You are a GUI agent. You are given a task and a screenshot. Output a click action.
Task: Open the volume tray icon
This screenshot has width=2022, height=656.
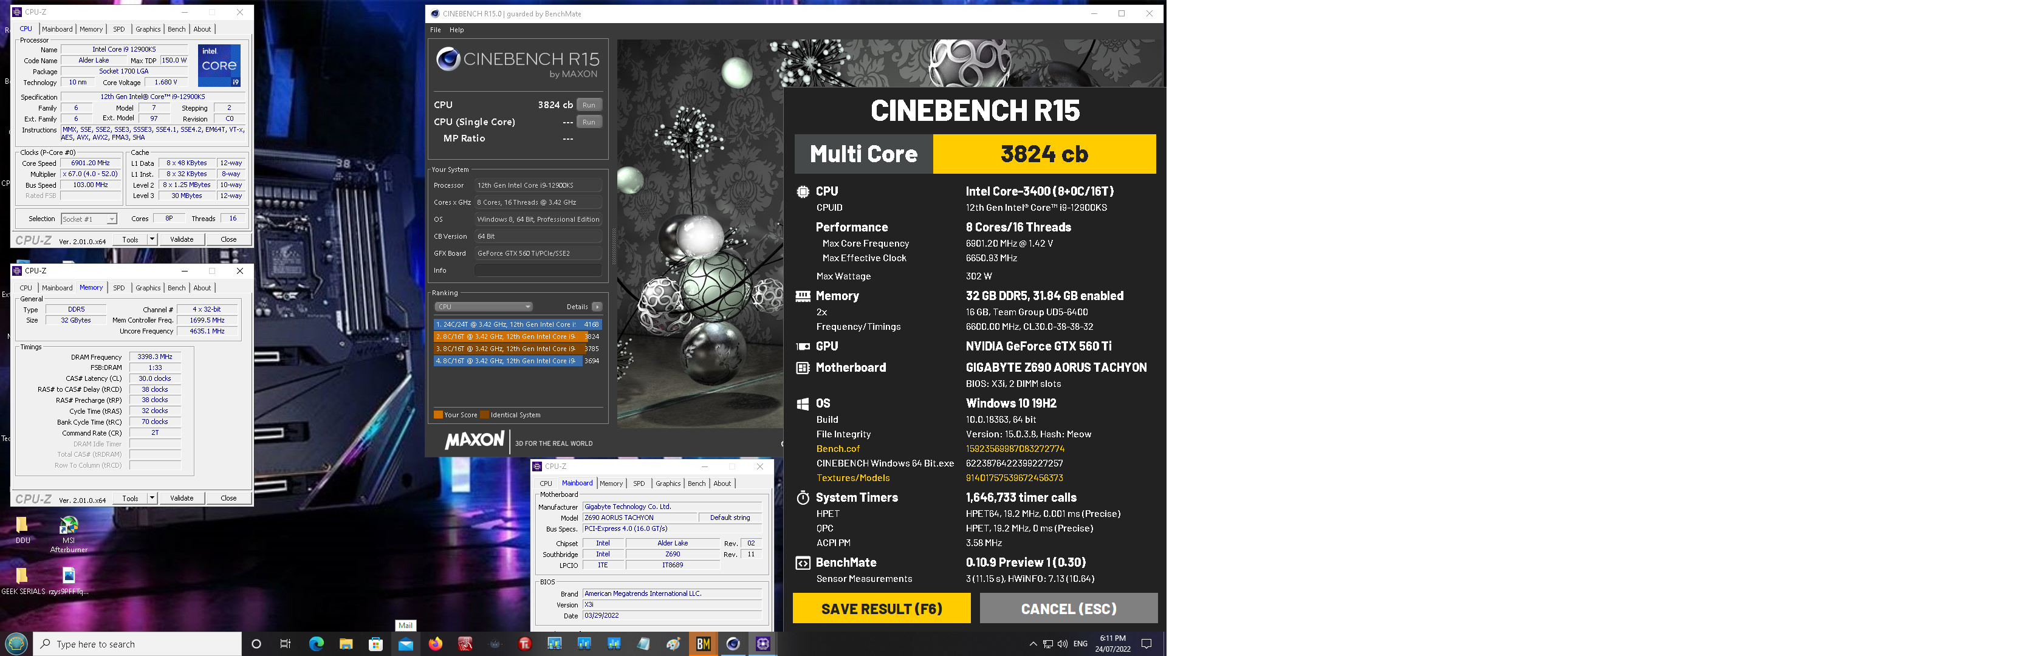1062,644
